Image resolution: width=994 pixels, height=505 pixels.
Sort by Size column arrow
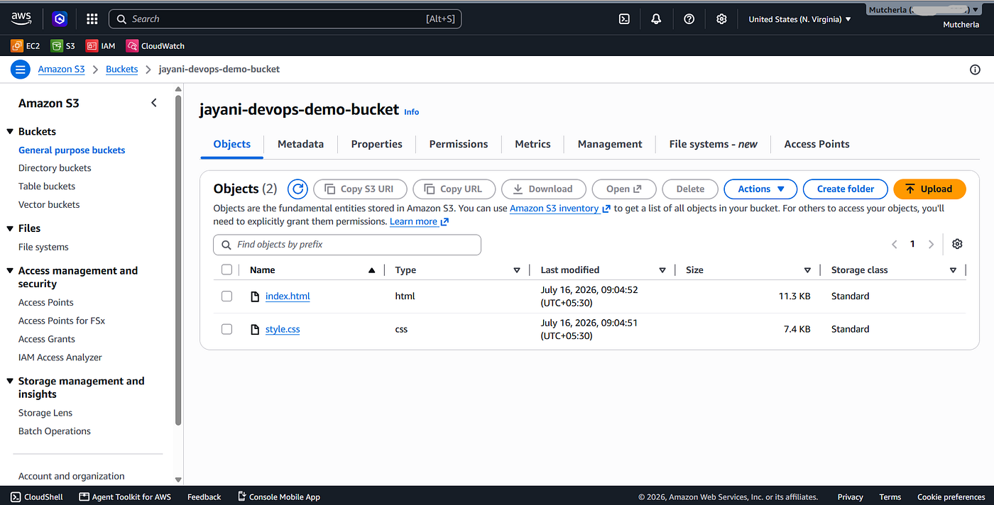pos(807,270)
